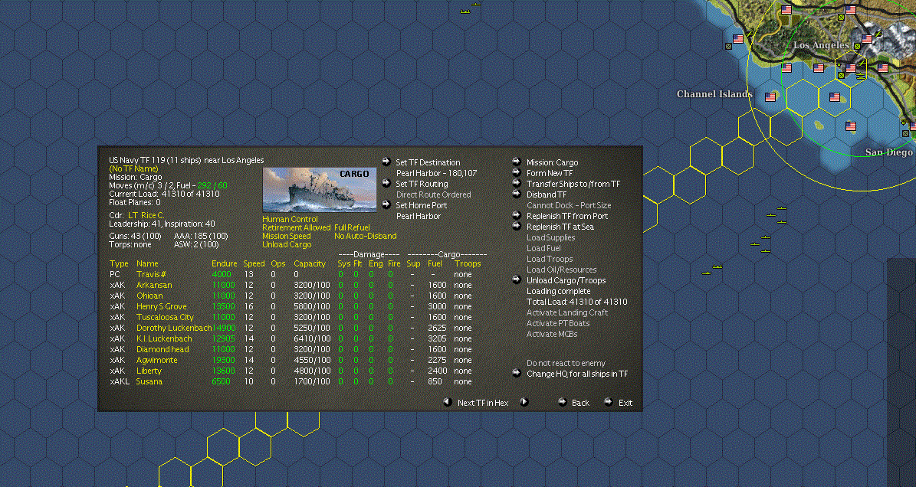Toggle the Mission Speed setting
The image size is (916, 487).
[x=286, y=236]
